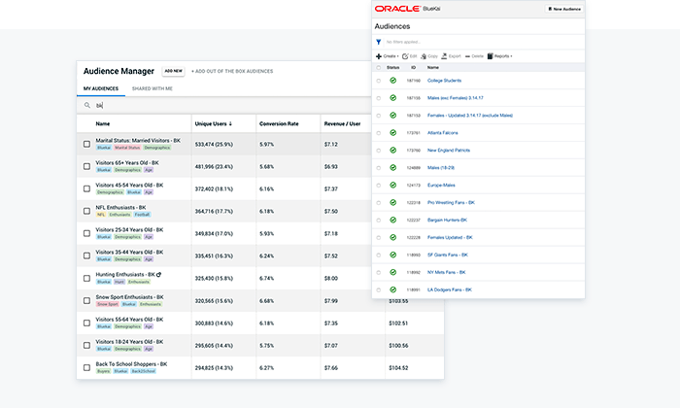Click the 'No filters applied' filter field
The height and width of the screenshot is (408, 680).
(x=403, y=42)
